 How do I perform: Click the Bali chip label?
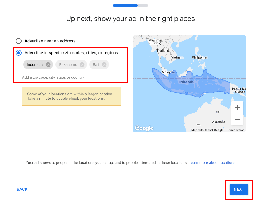click(x=96, y=65)
